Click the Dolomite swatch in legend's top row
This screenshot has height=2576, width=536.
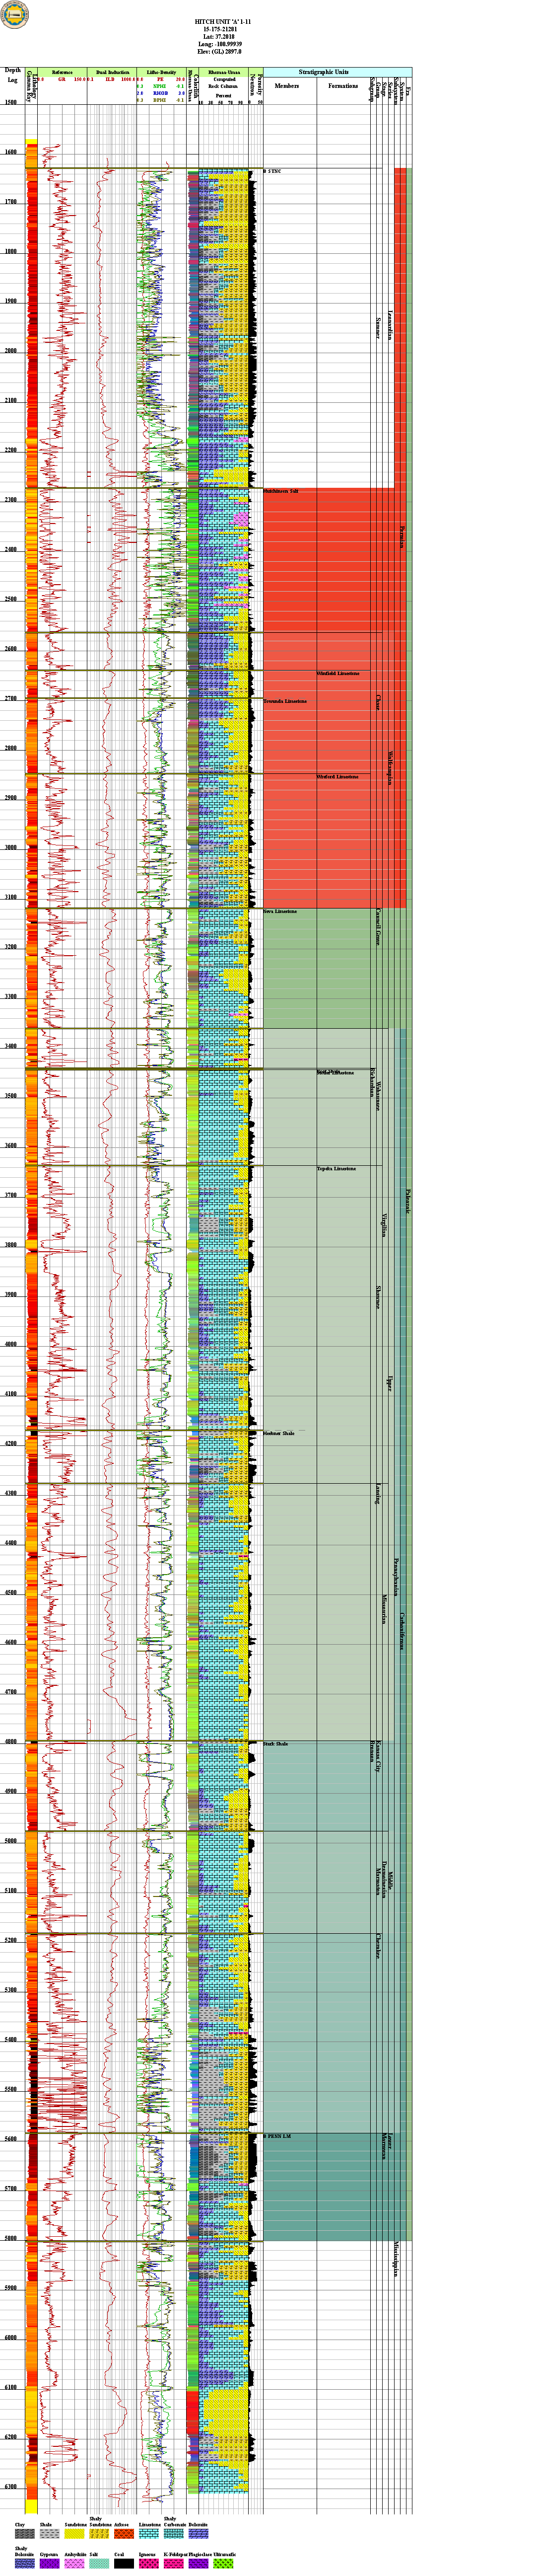click(198, 2533)
